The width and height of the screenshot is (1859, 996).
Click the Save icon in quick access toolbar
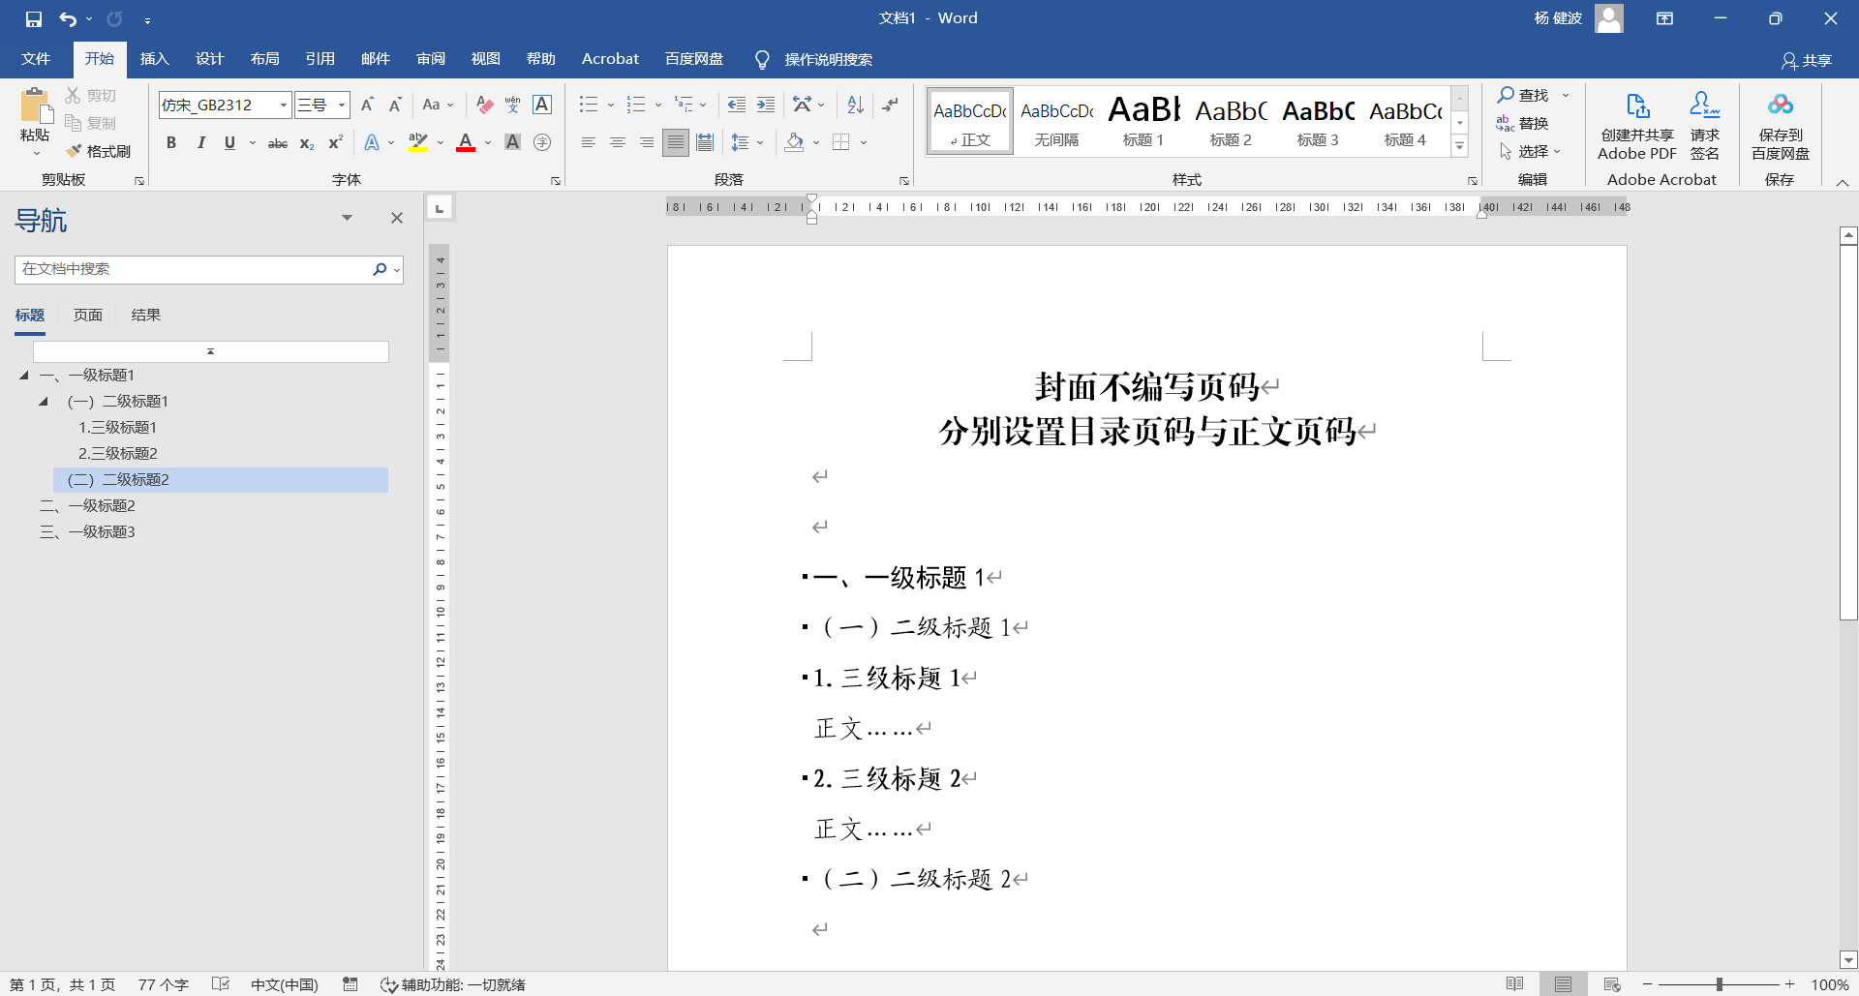[x=34, y=19]
